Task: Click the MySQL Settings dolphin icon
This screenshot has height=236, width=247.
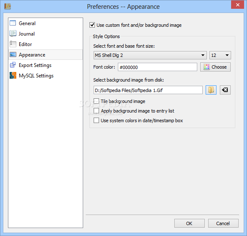Action: click(13, 75)
